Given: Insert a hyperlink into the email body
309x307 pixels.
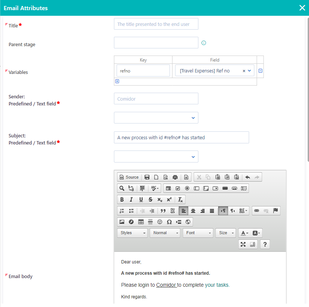Looking at the screenshot, I should (257, 211).
